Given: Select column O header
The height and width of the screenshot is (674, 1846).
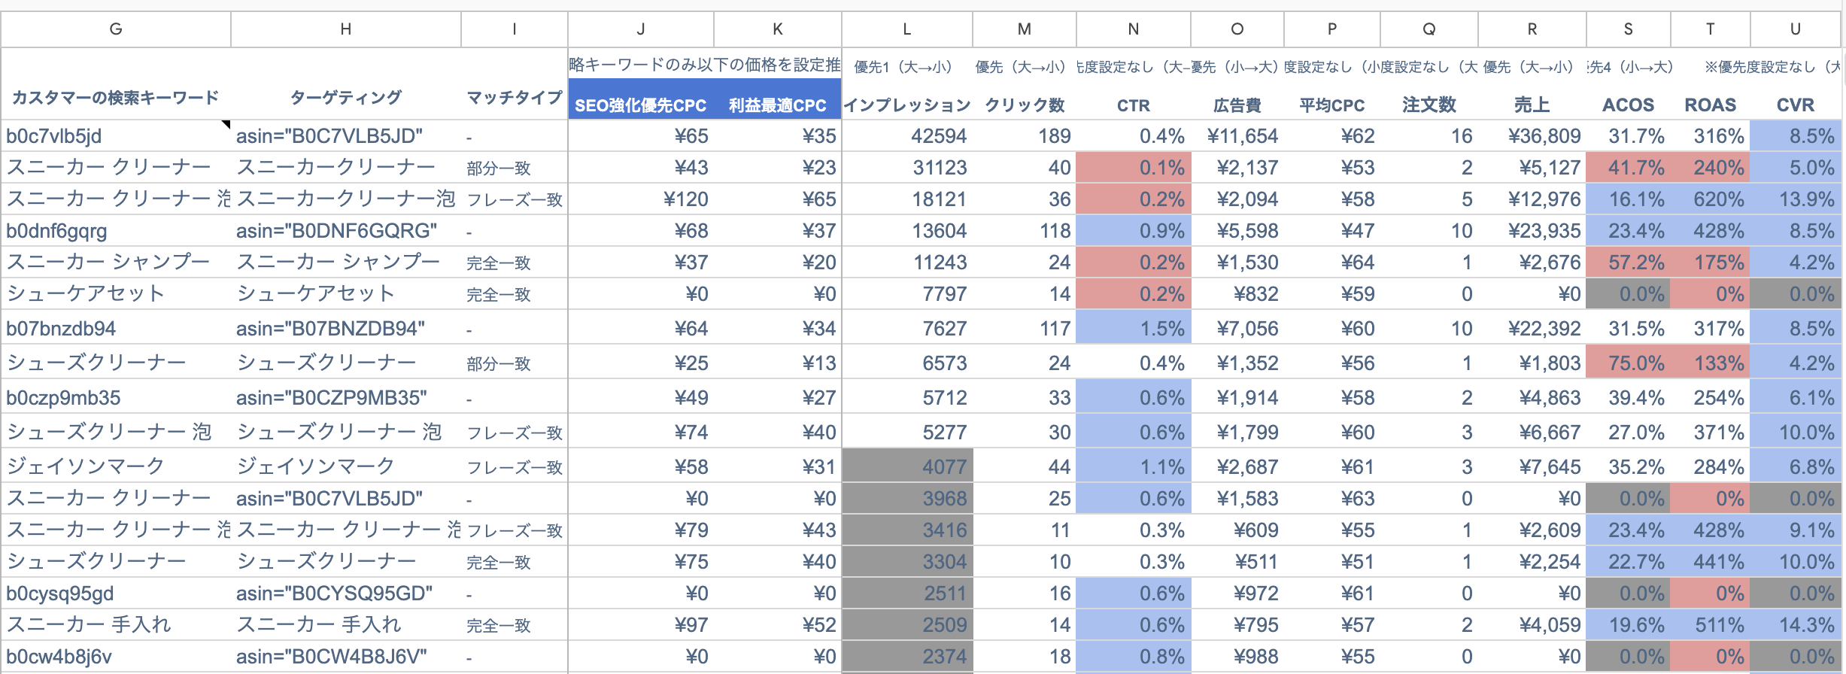Looking at the screenshot, I should tap(1237, 29).
